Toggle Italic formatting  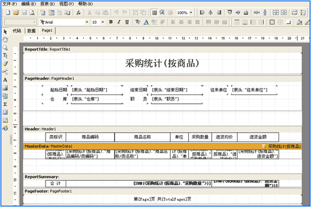(119, 22)
